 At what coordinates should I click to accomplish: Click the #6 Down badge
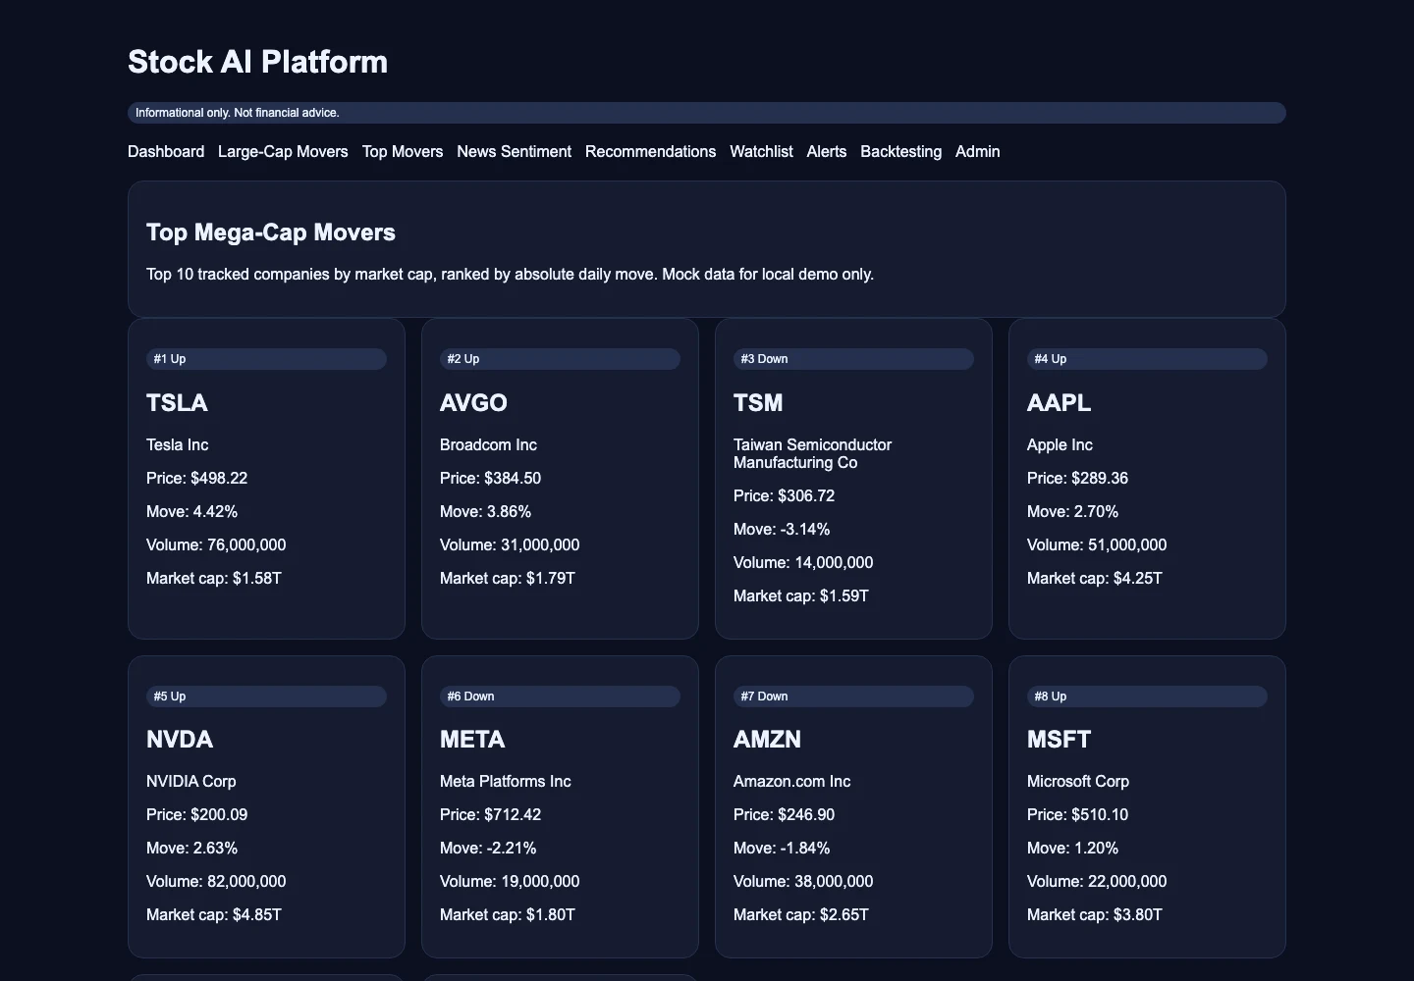pos(560,697)
